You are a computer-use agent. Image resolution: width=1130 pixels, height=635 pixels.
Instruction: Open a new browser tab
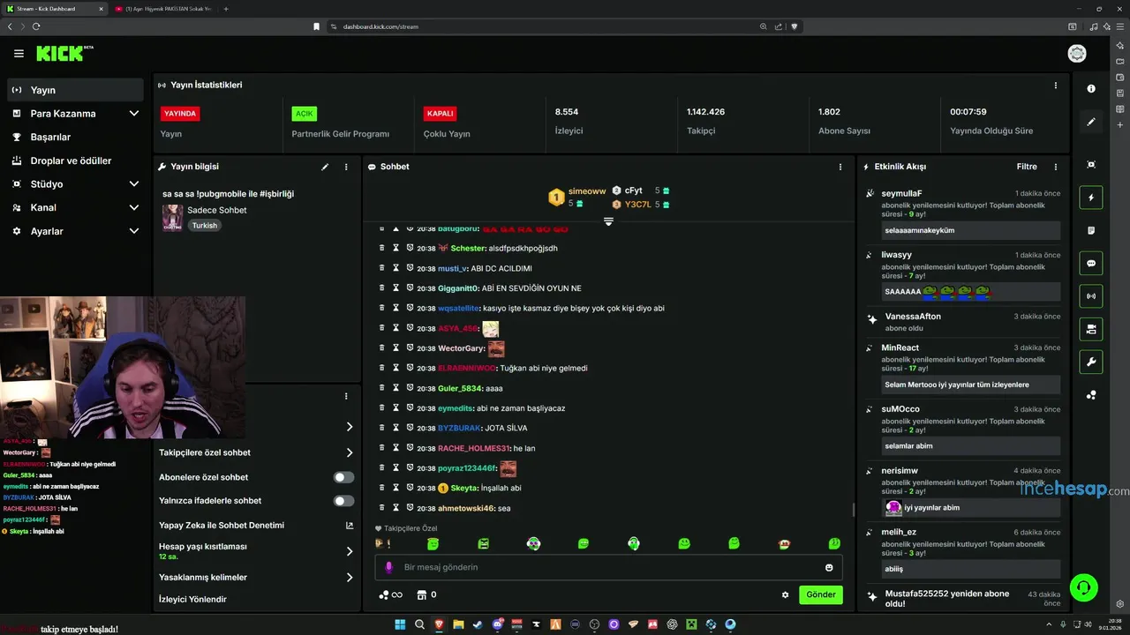[226, 9]
